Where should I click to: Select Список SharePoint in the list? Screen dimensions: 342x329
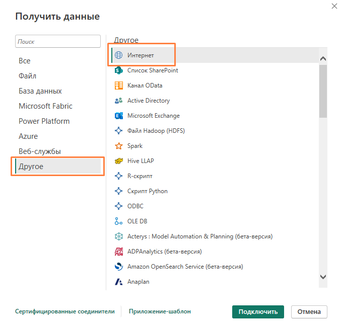click(x=153, y=70)
